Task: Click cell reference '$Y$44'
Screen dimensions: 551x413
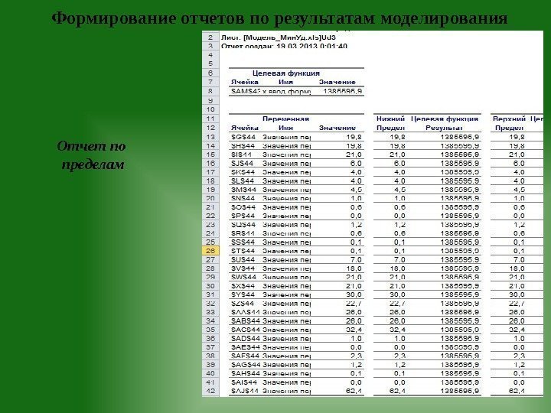Action: pos(243,294)
